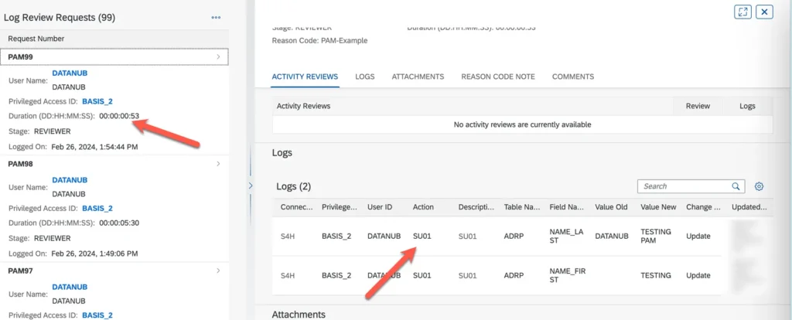Click the Action column header in Logs
This screenshot has width=792, height=320.
pyautogui.click(x=423, y=207)
